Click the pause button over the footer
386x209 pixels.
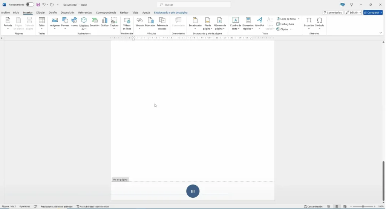click(x=193, y=191)
